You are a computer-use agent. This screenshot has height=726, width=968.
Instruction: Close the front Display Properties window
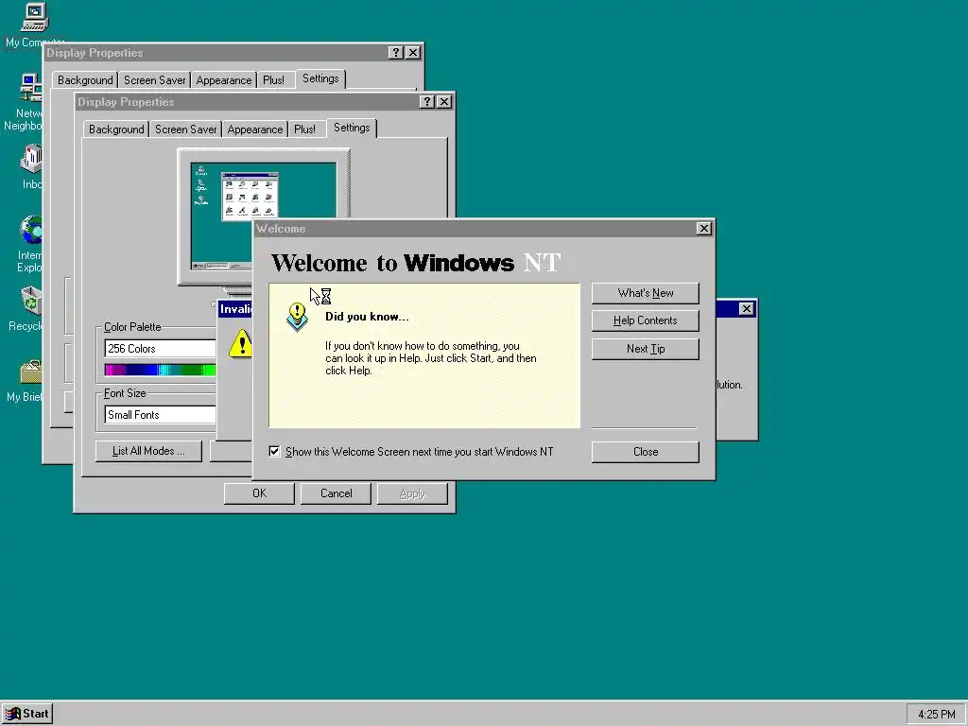click(444, 102)
